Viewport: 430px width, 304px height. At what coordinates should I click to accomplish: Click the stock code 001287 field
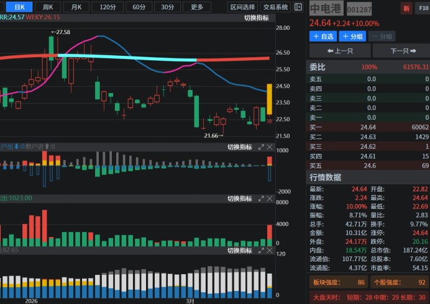coord(359,10)
